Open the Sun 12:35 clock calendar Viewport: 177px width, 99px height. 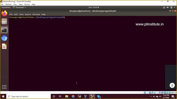point(93,7)
